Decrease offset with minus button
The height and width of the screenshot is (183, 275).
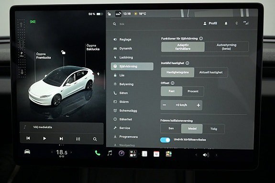[x=165, y=105]
